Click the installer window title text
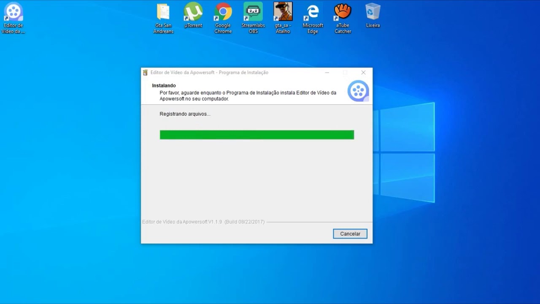Viewport: 540px width, 304px height. (209, 73)
